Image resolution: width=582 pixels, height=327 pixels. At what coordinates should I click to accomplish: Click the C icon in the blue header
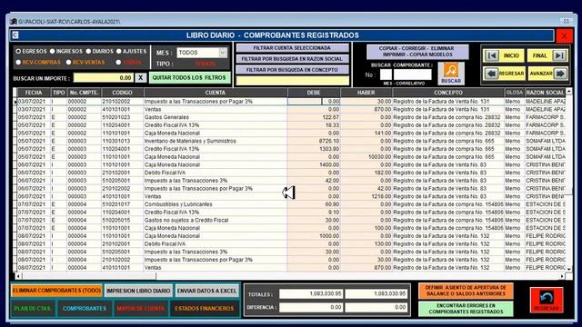coord(15,35)
